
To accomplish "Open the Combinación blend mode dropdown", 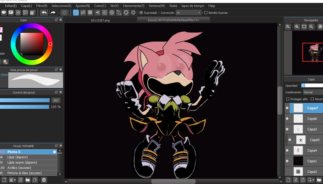I will (x=313, y=92).
